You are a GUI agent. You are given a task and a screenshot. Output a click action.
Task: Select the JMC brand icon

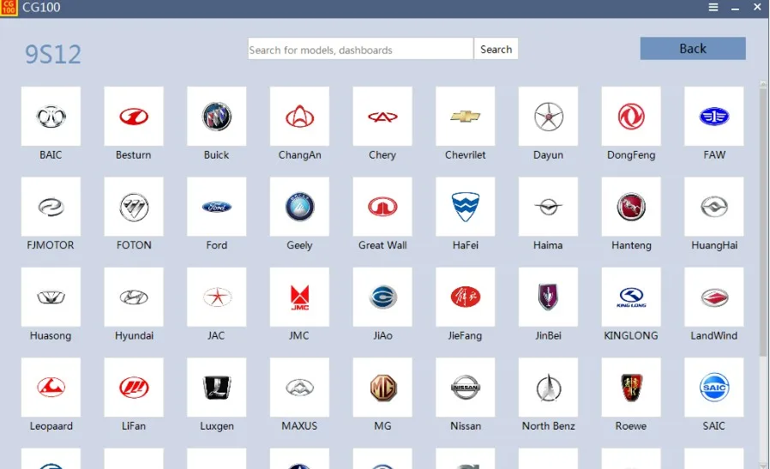tap(299, 298)
